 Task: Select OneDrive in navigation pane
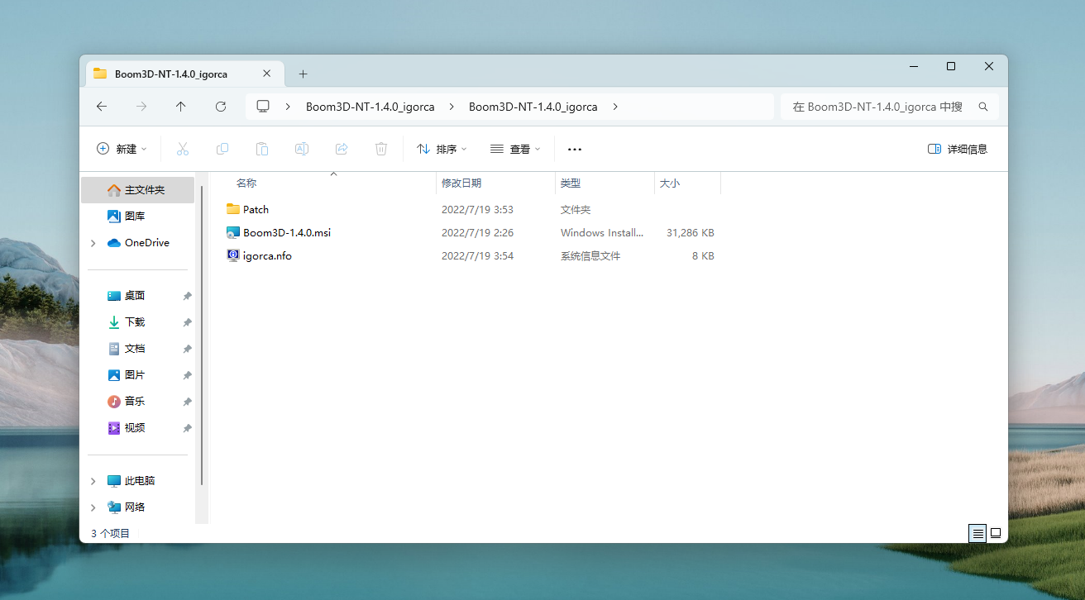[x=137, y=243]
